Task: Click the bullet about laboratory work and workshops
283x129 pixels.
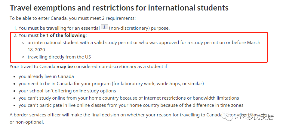Action: 111,84
